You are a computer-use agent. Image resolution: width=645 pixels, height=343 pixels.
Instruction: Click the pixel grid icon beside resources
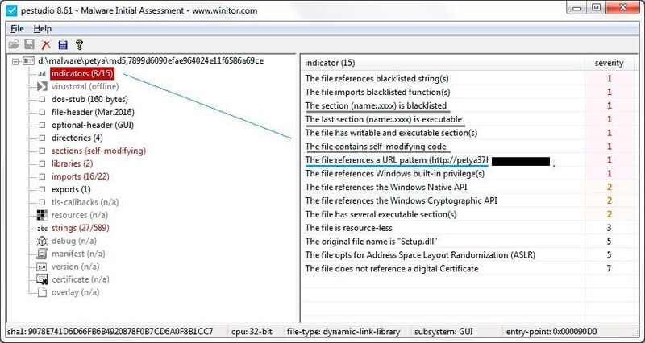[x=42, y=215]
